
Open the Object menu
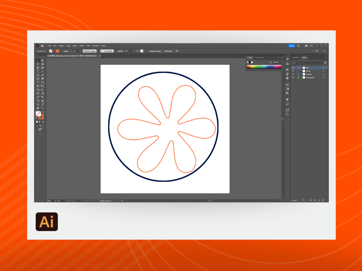tap(62, 46)
